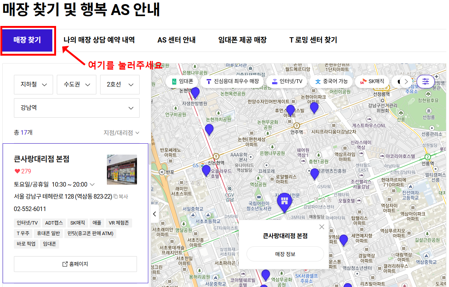This screenshot has width=449, height=287.
Task: Click the 총 17개 result count
Action: click(x=23, y=132)
